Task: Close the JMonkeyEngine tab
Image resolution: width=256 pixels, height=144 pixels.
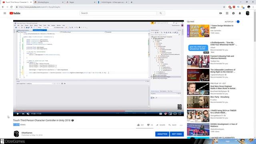Action: (x=63, y=2)
